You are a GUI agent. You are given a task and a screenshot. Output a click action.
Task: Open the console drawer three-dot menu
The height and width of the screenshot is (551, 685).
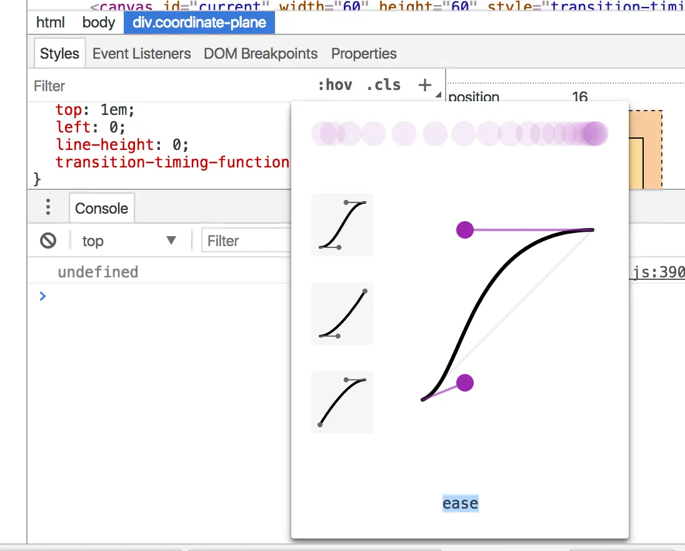(x=48, y=207)
